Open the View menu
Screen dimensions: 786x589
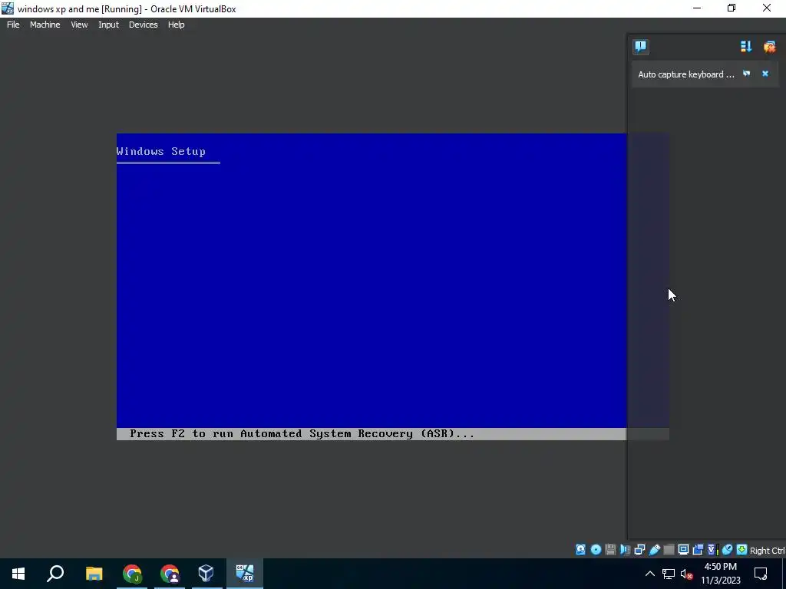[79, 25]
